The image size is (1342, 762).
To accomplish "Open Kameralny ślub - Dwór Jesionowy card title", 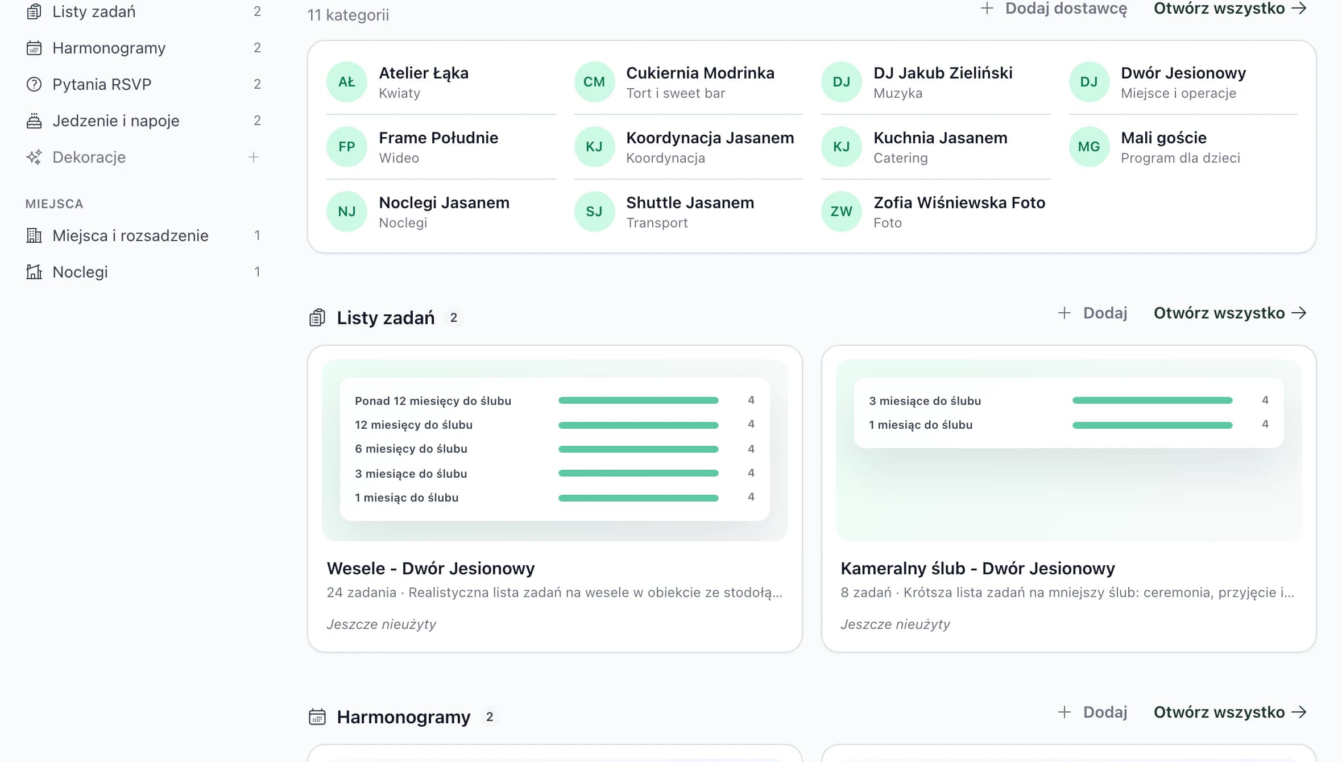I will coord(977,568).
